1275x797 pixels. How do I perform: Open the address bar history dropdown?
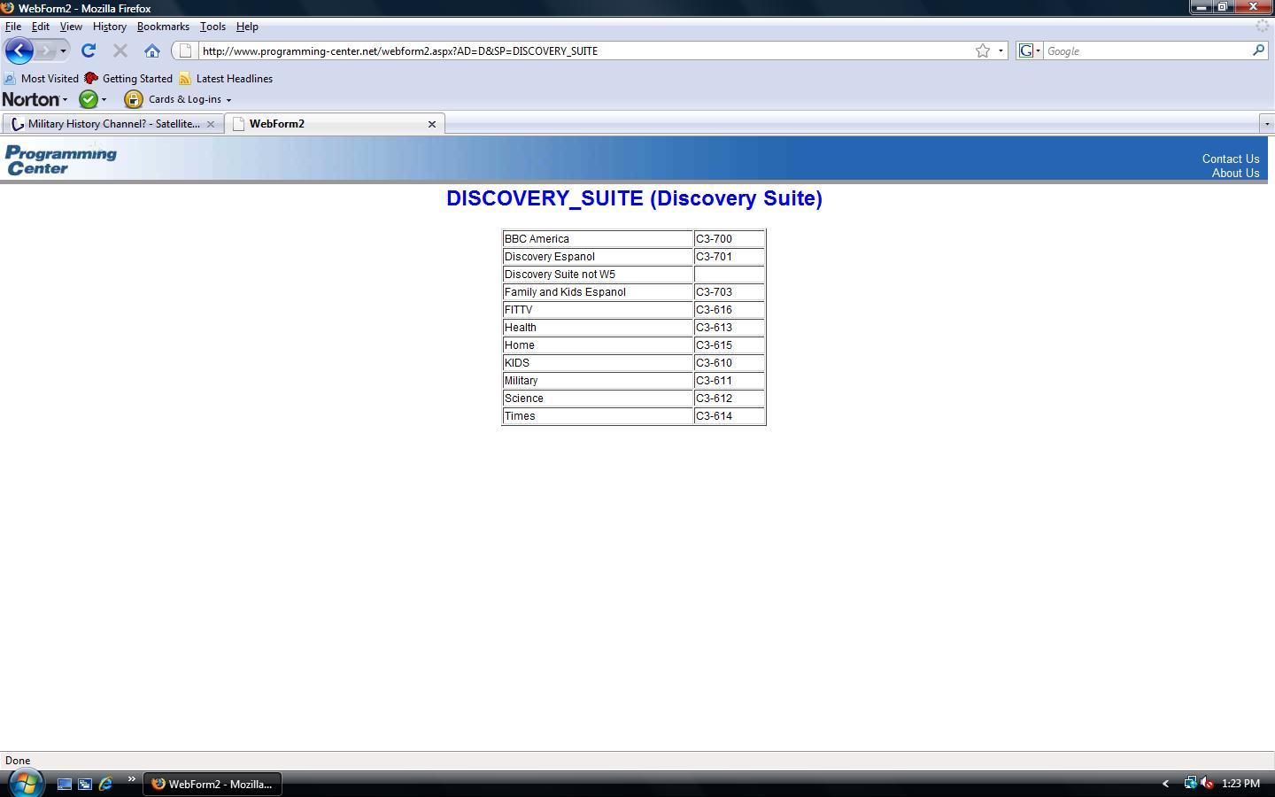click(x=1001, y=50)
